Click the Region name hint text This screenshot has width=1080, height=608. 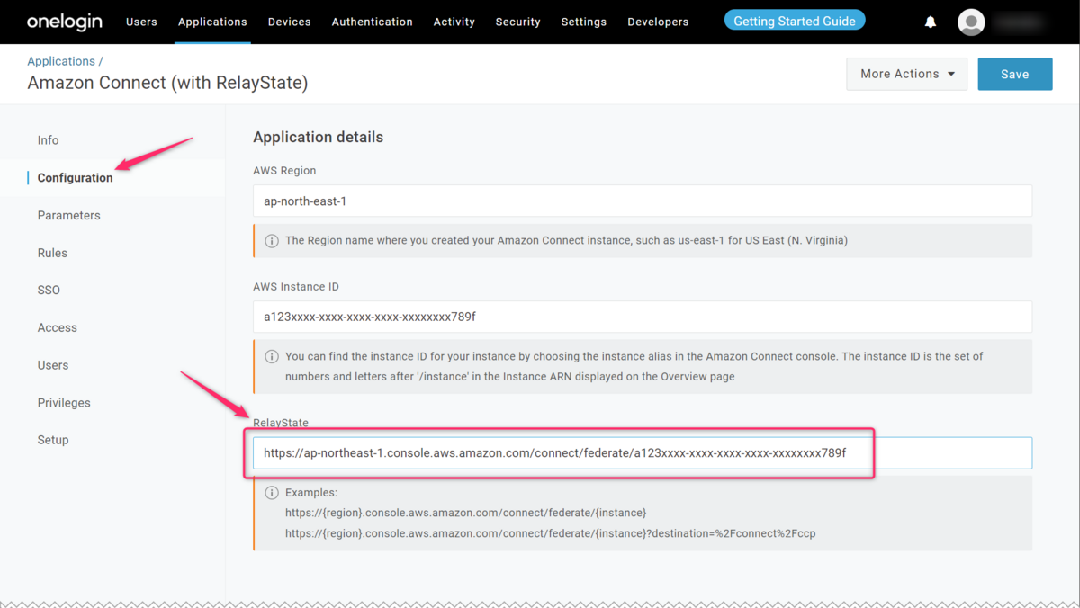pos(566,241)
